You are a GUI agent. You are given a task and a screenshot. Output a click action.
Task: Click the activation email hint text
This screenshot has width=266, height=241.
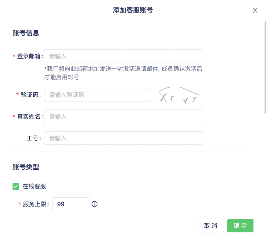[x=123, y=73]
